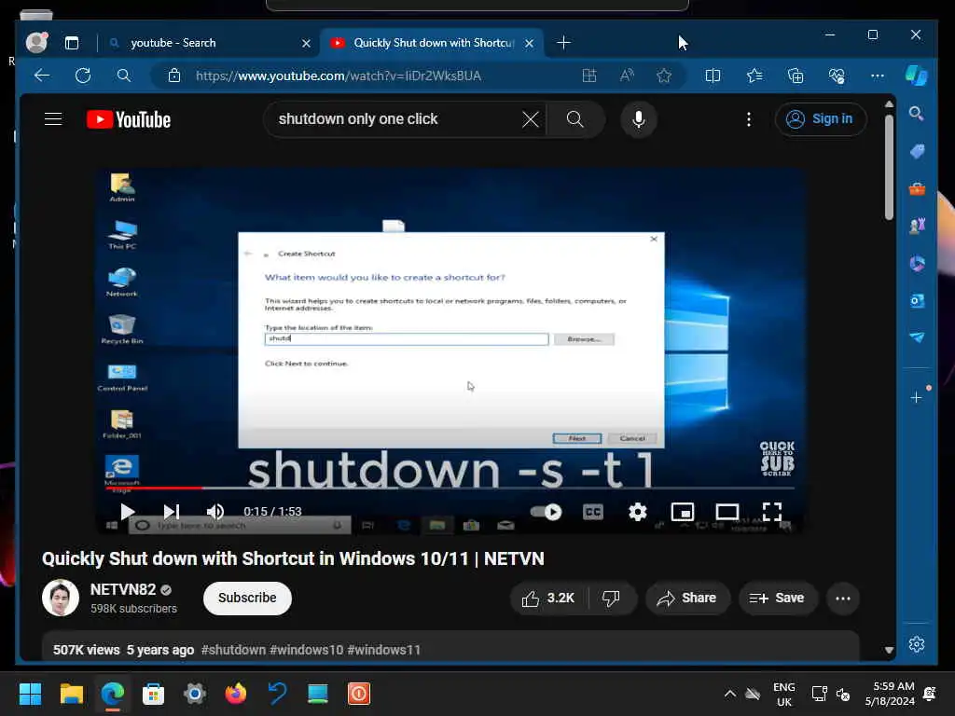Viewport: 955px width, 716px height.
Task: Enter full screen video
Action: tap(771, 512)
